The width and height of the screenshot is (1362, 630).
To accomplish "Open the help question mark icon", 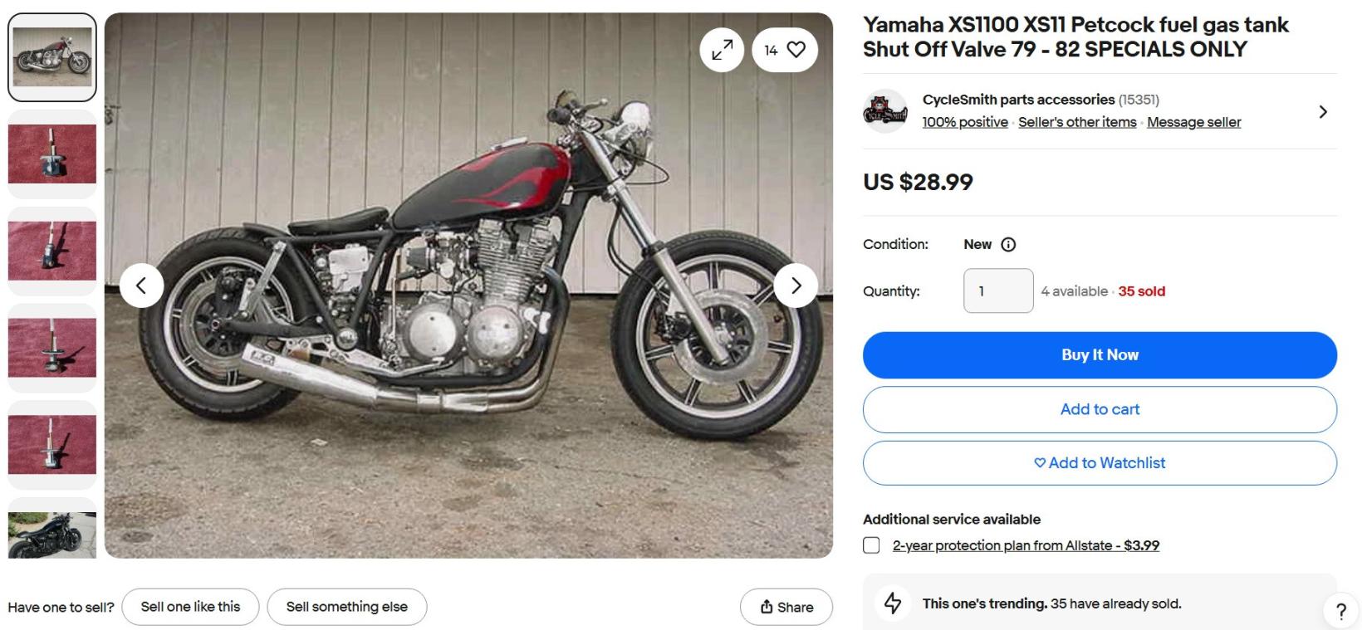I will (x=1340, y=612).
